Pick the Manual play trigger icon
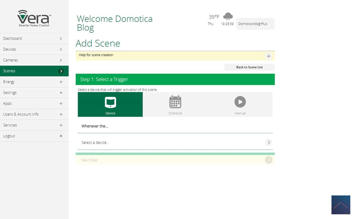 tap(240, 102)
